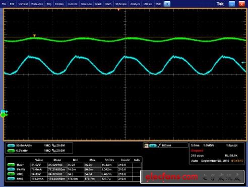Screen dimensions: 248x187
Task: Open the Vertical menu
Action: pos(23,4)
